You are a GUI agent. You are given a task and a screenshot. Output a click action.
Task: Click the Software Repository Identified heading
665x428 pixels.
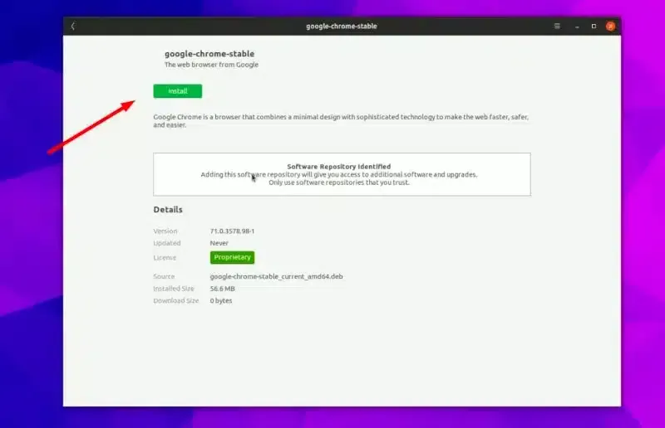(339, 167)
